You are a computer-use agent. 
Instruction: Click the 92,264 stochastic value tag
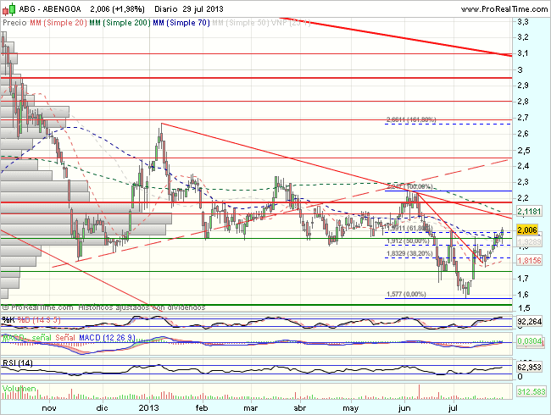(529, 321)
